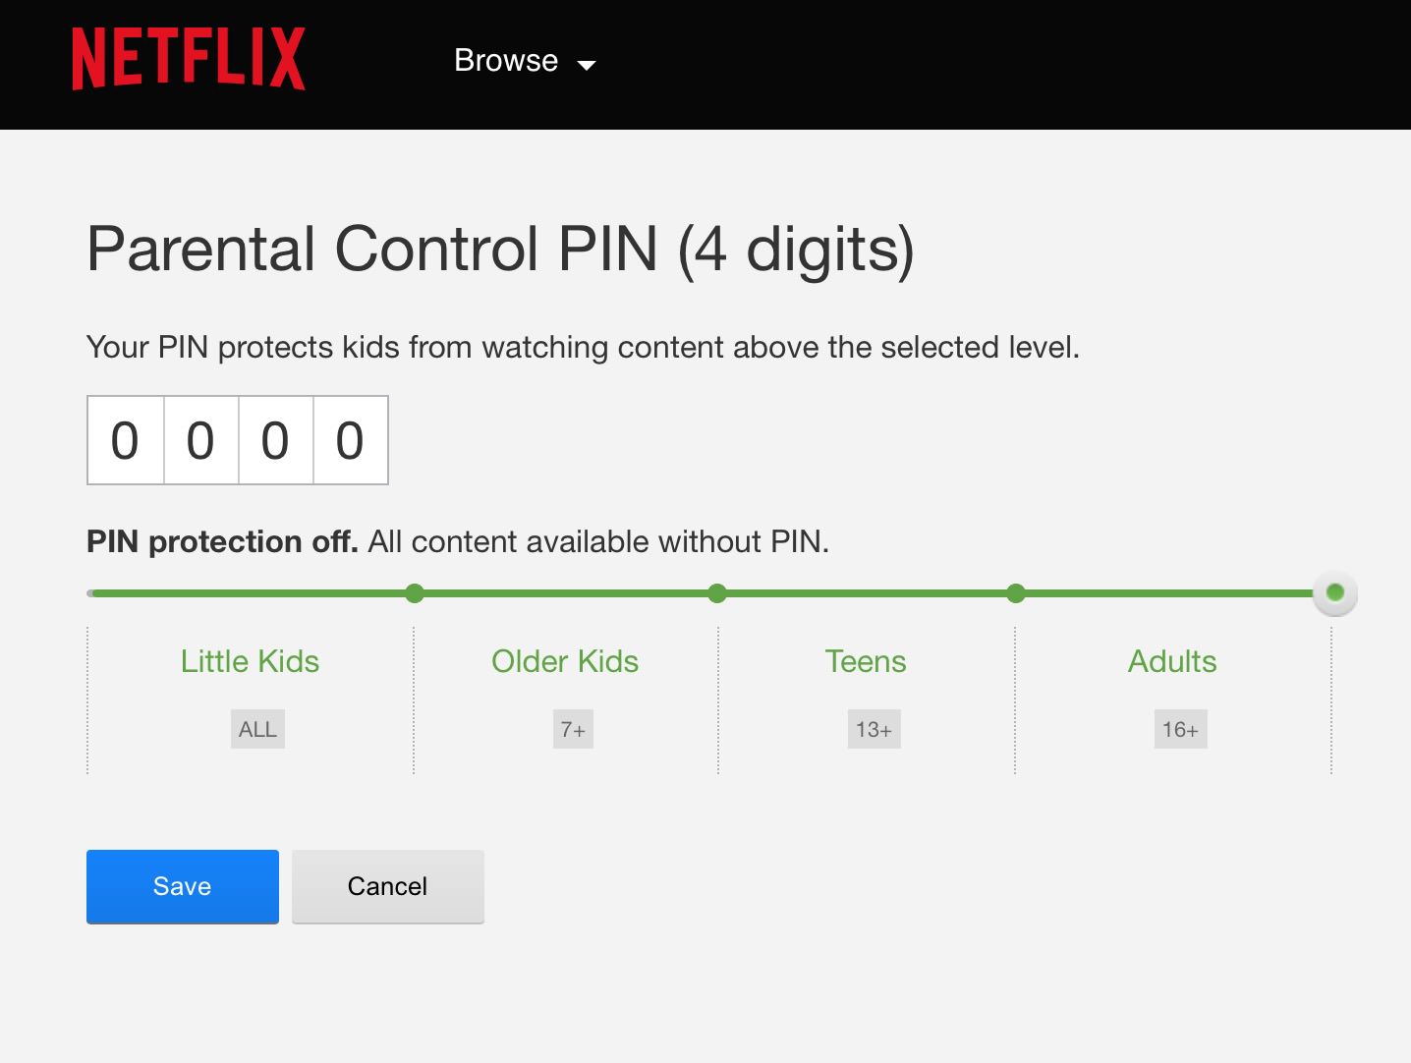Click the Netflix logo
The height and width of the screenshot is (1063, 1411).
pos(189,59)
